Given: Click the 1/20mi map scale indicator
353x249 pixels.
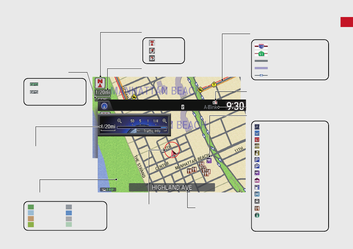Looking at the screenshot, I should point(102,92).
